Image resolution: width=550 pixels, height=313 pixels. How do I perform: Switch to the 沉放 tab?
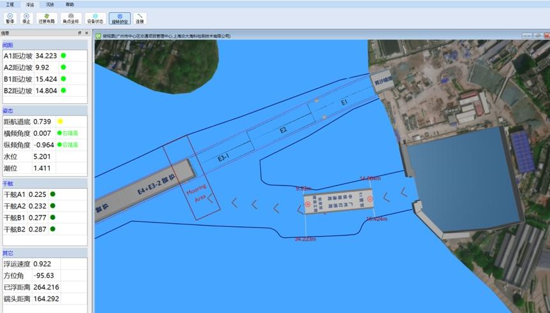50,4
